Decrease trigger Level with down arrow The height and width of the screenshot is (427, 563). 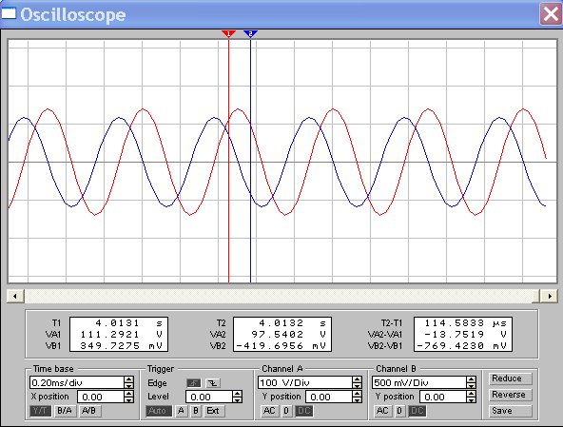point(238,400)
